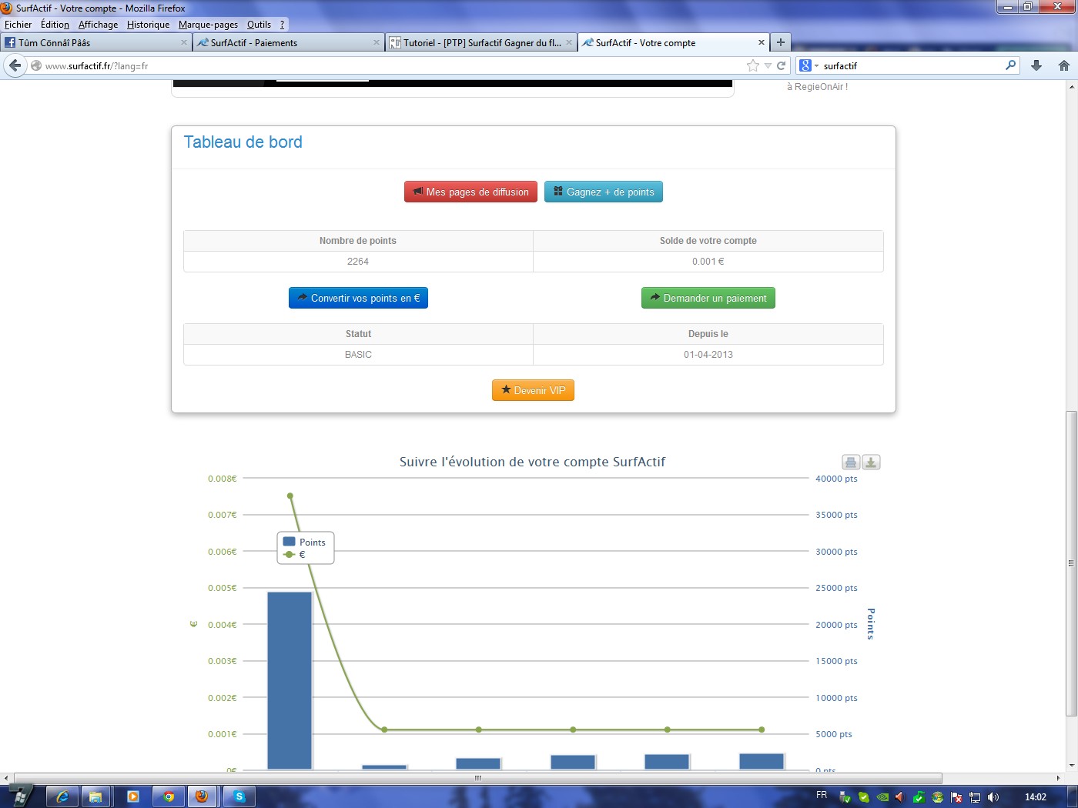Click the chart title Suivre l'évolution de votre compte
Screen dimensions: 1078x808
click(x=532, y=462)
